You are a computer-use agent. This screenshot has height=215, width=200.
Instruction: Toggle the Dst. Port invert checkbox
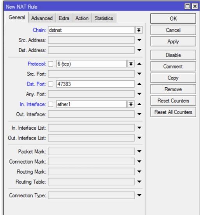click(x=51, y=84)
